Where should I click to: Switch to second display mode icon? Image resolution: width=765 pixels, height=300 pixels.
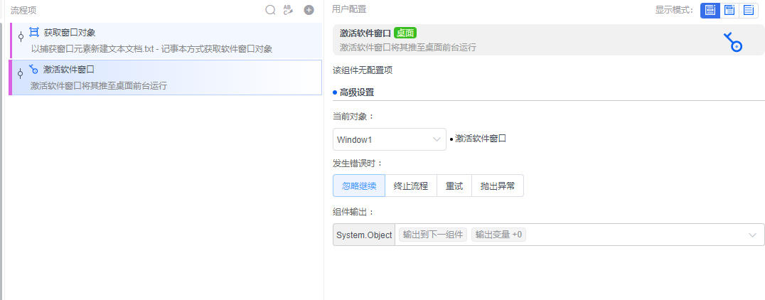729,10
